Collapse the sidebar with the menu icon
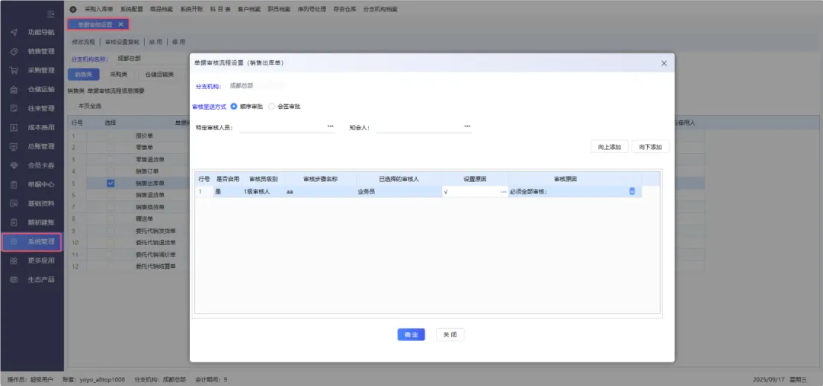The image size is (823, 386). 50,14
